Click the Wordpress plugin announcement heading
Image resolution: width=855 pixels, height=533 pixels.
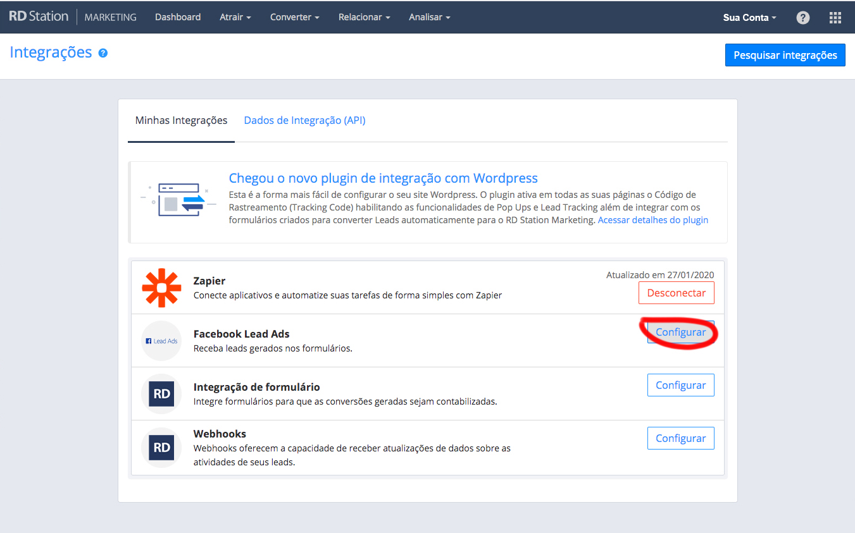tap(383, 178)
